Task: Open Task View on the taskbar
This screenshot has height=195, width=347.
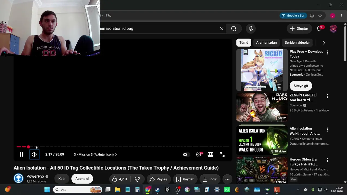Action: coord(108,190)
